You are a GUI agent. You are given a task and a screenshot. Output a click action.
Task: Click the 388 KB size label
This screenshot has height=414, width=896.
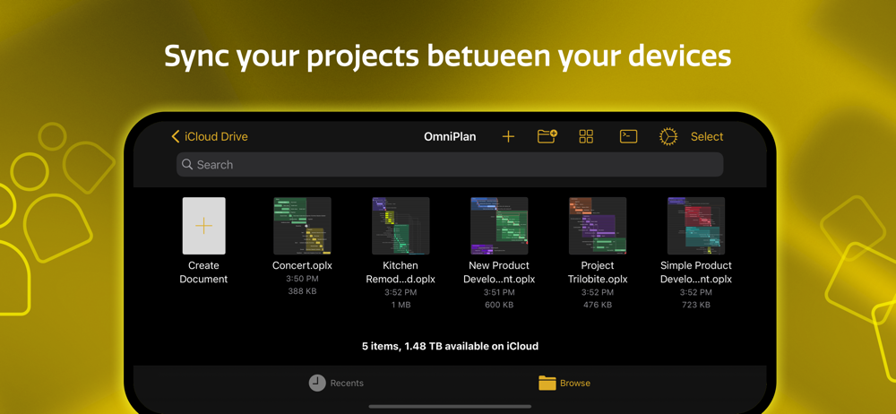302,291
